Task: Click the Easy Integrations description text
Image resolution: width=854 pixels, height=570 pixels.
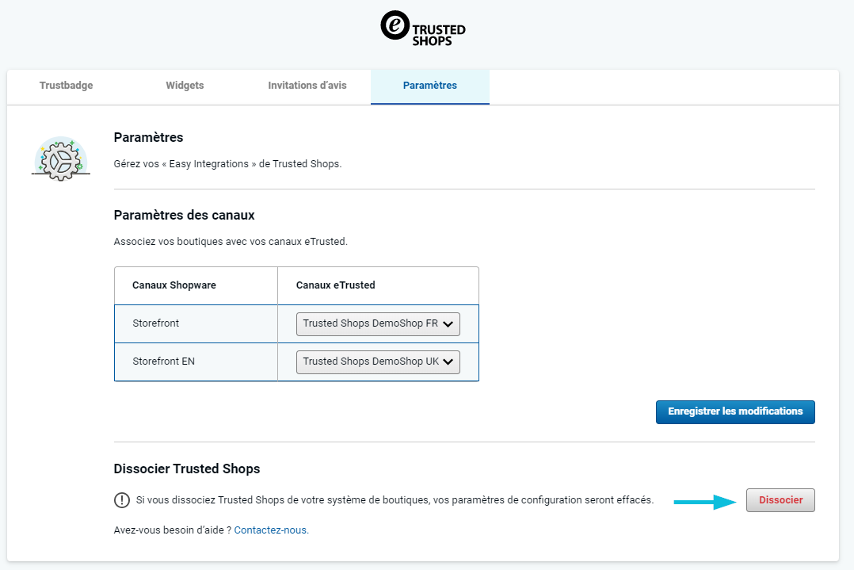Action: [227, 164]
